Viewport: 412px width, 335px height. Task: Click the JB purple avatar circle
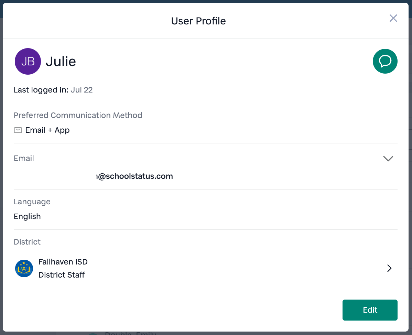click(x=28, y=61)
